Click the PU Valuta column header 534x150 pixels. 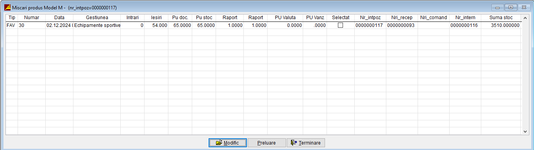285,18
